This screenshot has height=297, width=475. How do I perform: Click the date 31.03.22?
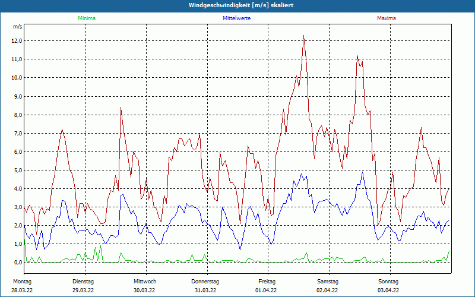click(205, 290)
